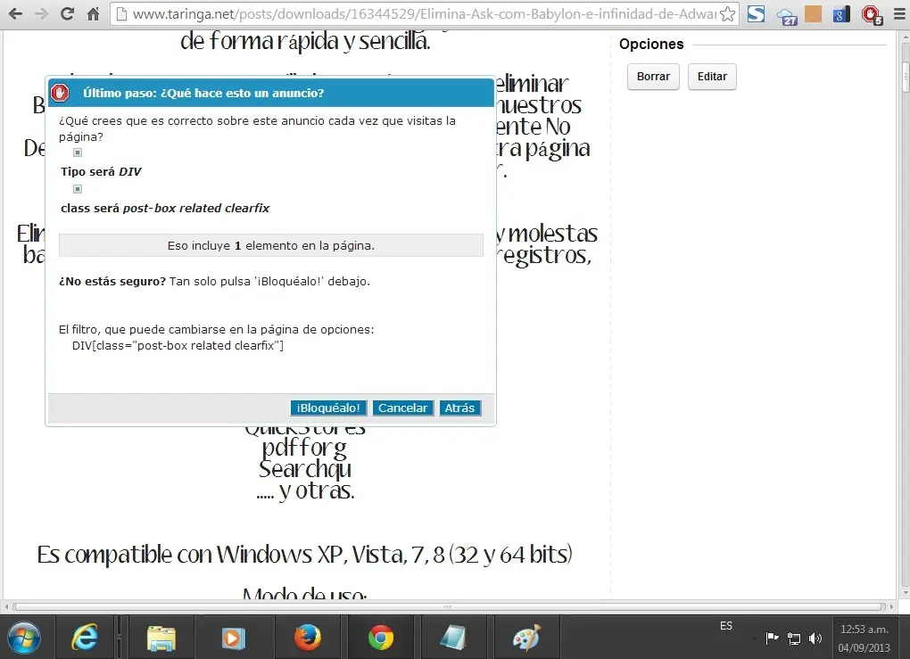Click the orange square extension icon
Screen dimensions: 910x659
[813, 14]
